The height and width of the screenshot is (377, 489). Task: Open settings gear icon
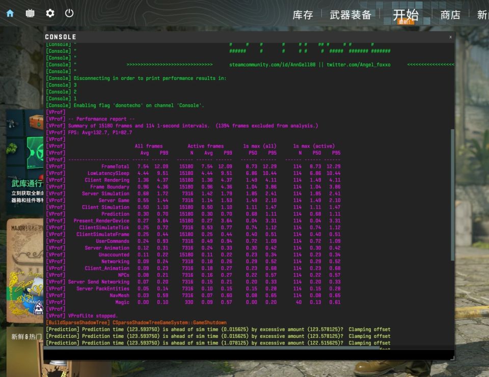tap(50, 13)
